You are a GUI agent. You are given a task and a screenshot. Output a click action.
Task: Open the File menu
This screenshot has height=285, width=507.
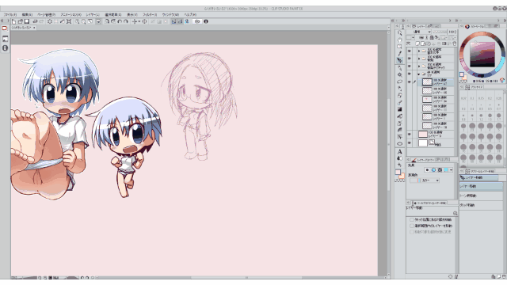(x=10, y=14)
